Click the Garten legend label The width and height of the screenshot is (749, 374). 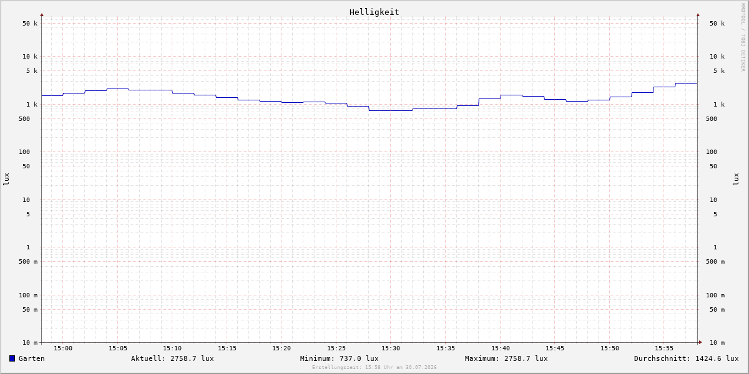(32, 358)
